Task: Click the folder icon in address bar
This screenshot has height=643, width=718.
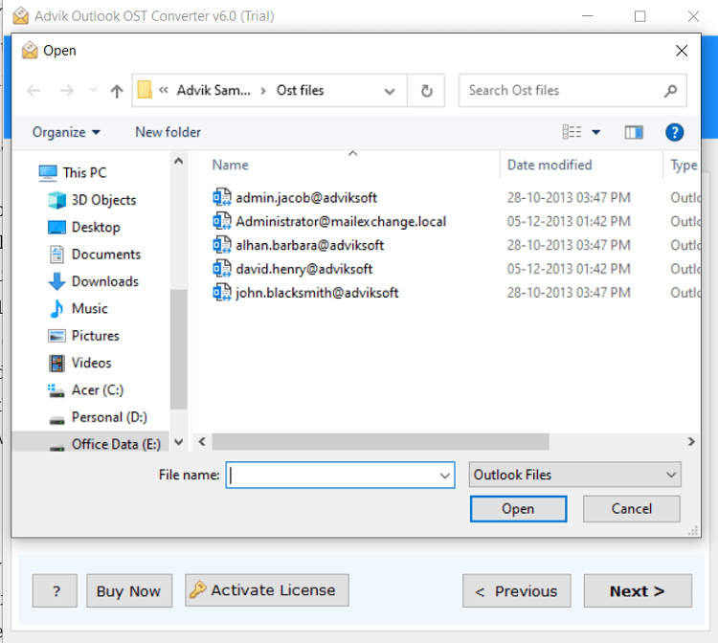Action: [145, 90]
